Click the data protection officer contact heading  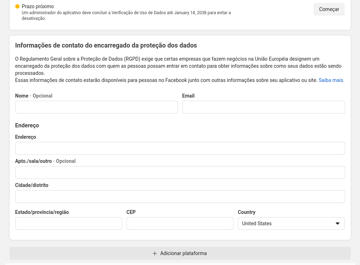(x=106, y=45)
